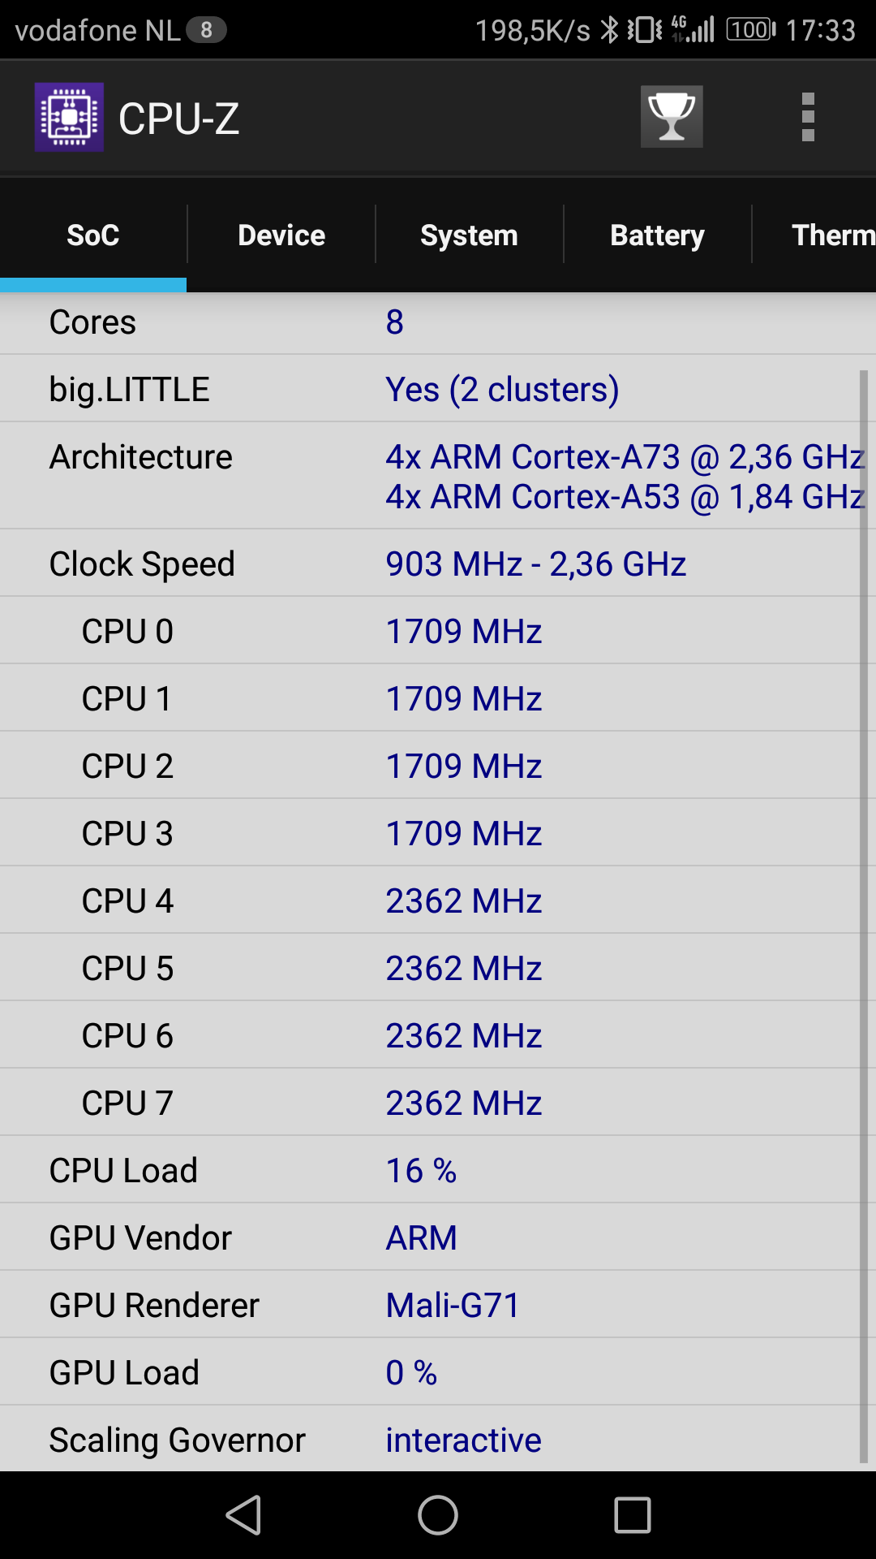
Task: Tap the GPU Renderer Mali-G71 row
Action: 430,1305
